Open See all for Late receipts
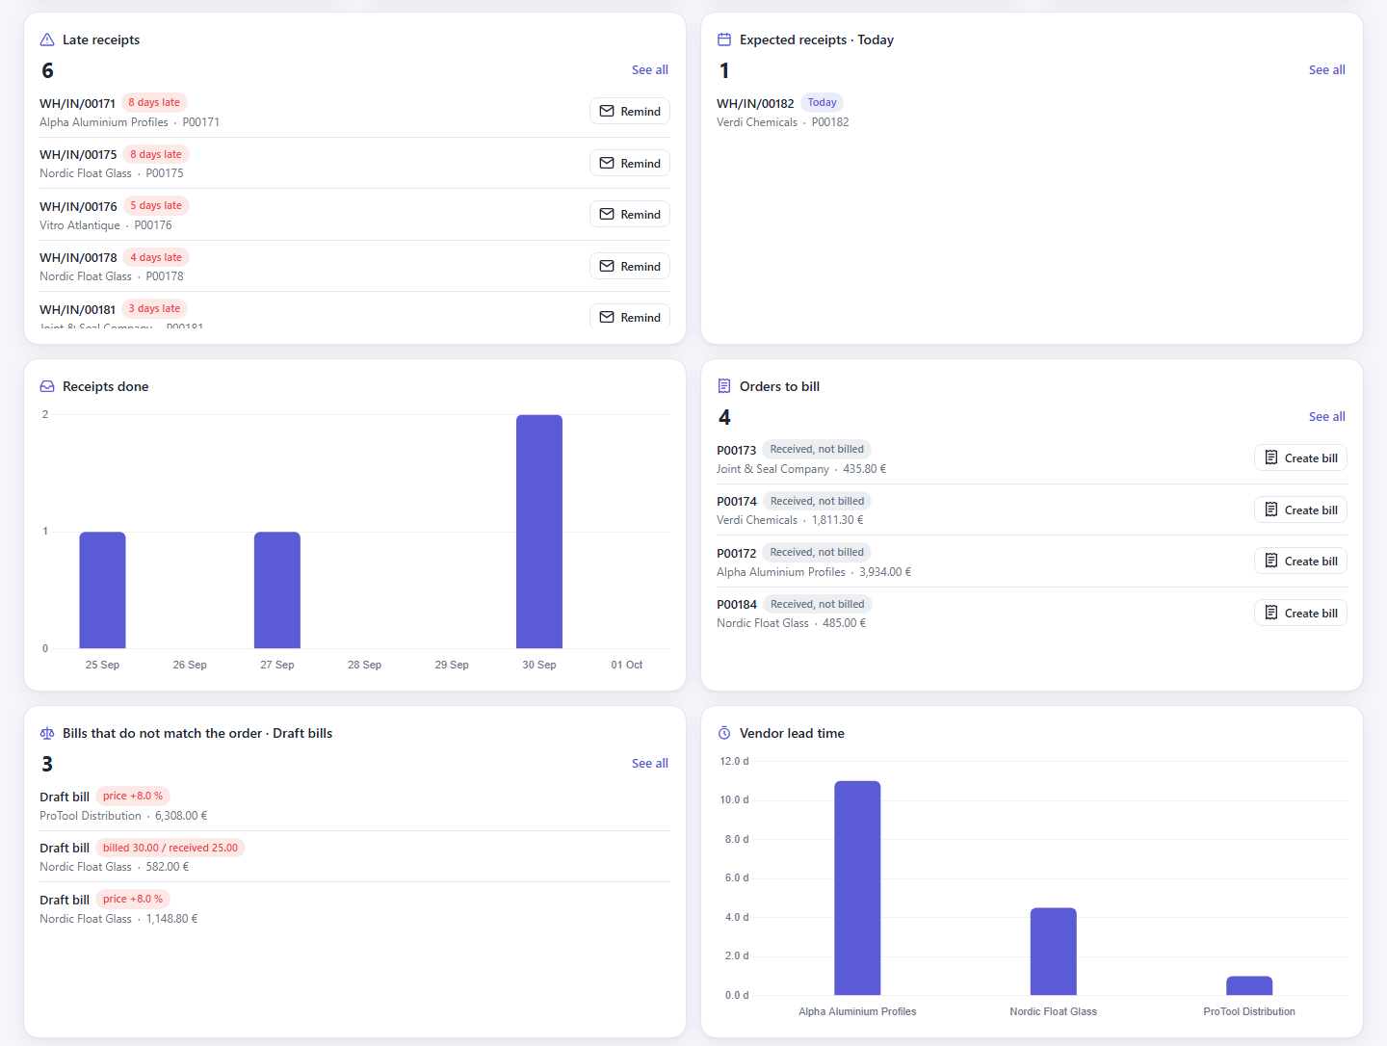Screen dimensions: 1387x1046 pyautogui.click(x=650, y=70)
